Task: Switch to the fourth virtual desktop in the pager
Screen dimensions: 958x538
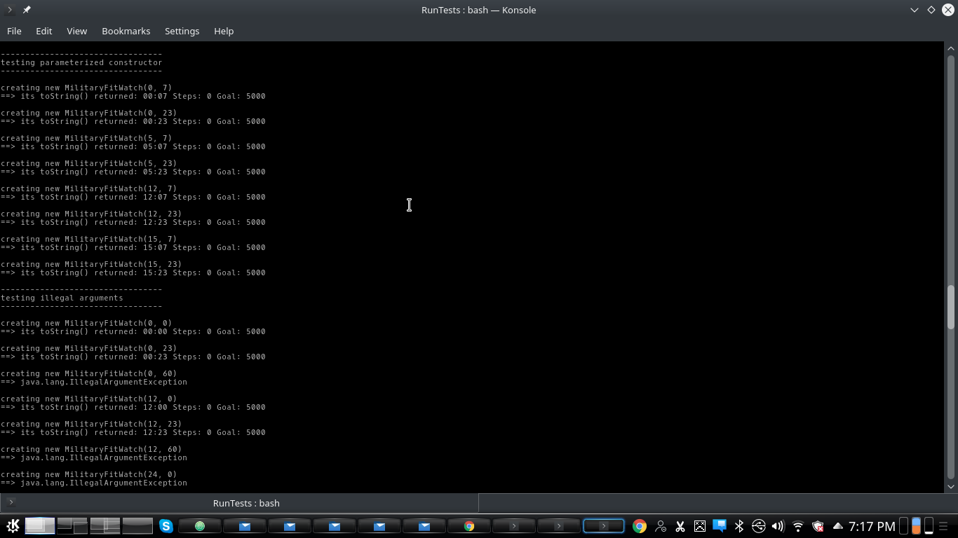Action: 137,525
